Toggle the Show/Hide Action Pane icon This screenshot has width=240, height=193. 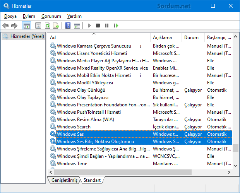77,26
